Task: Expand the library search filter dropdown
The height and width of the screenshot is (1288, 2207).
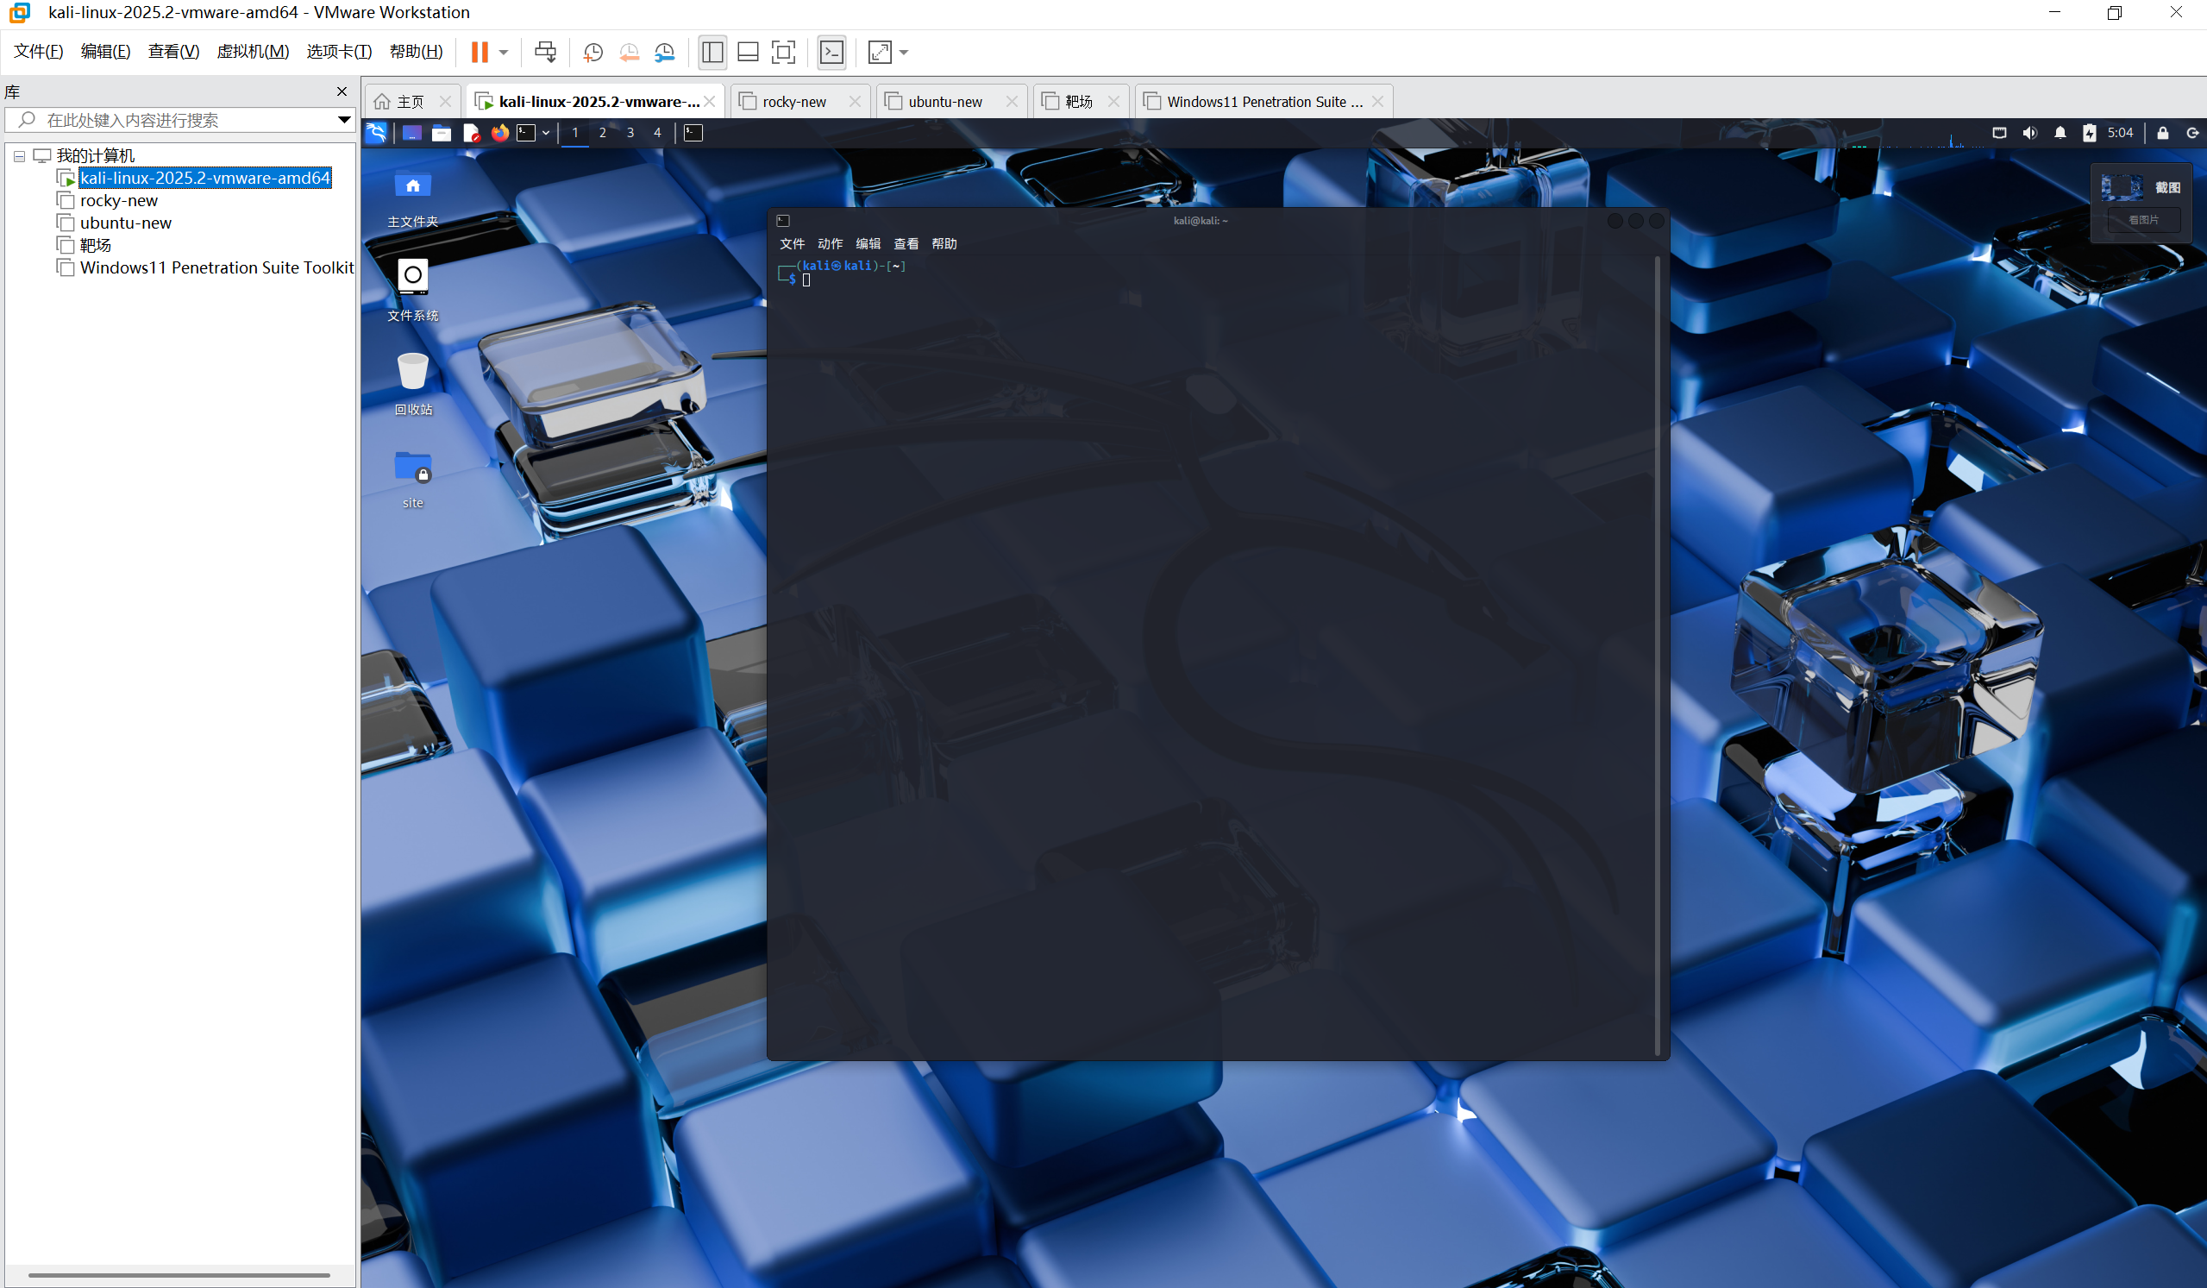Action: [x=344, y=120]
